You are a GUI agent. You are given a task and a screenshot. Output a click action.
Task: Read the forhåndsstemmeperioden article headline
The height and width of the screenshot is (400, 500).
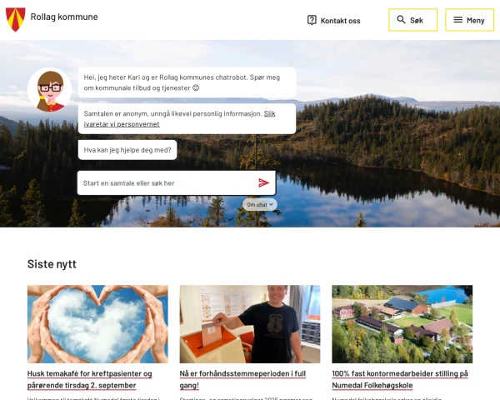pos(241,379)
